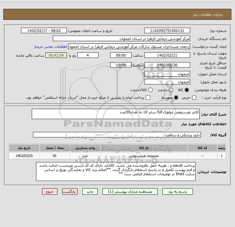235x227 pixels.
Task: Click the announcement date field 1402/02/17 - 08:02
Action: [44, 31]
